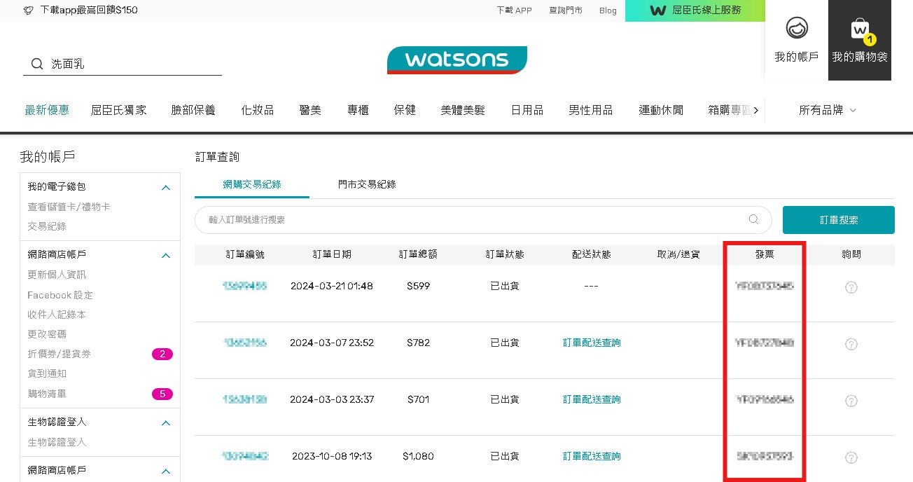This screenshot has width=913, height=482.
Task: Collapse the 生物認證登入 section
Action: point(166,422)
